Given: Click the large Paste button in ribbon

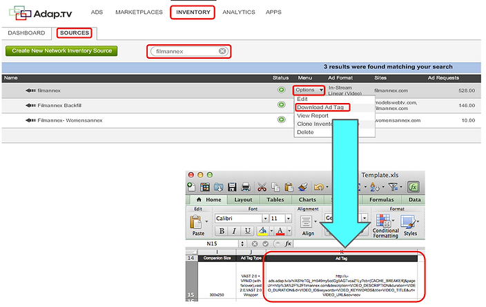Looking at the screenshot, I should pyautogui.click(x=197, y=225).
